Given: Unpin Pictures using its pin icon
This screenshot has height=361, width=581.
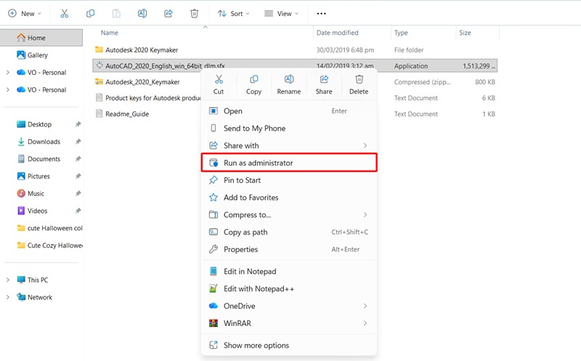Looking at the screenshot, I should point(78,177).
